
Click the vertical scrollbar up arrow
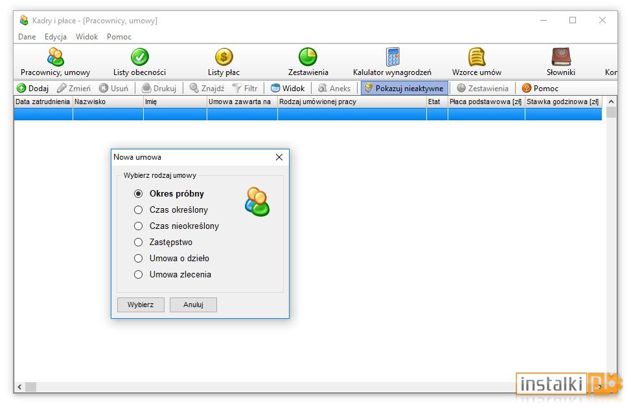(x=612, y=102)
